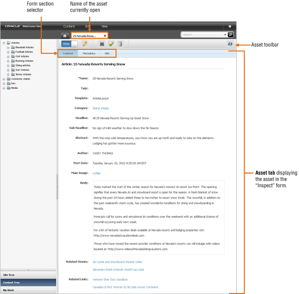Open the Skiing articles category link

pyautogui.click(x=101, y=108)
